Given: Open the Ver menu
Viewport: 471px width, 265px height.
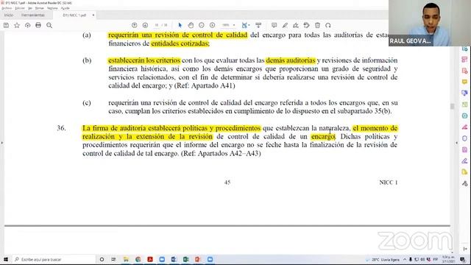Looking at the screenshot, I should (x=30, y=8).
